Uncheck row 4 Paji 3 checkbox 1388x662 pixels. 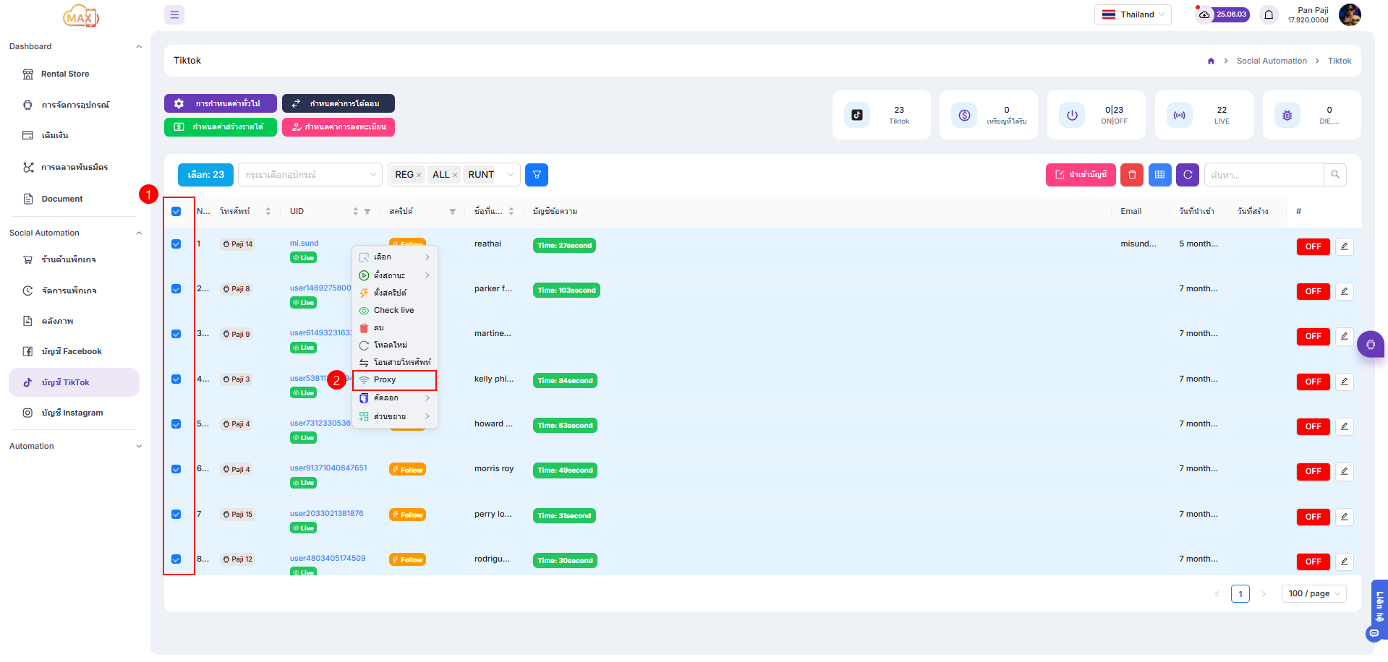pyautogui.click(x=176, y=379)
